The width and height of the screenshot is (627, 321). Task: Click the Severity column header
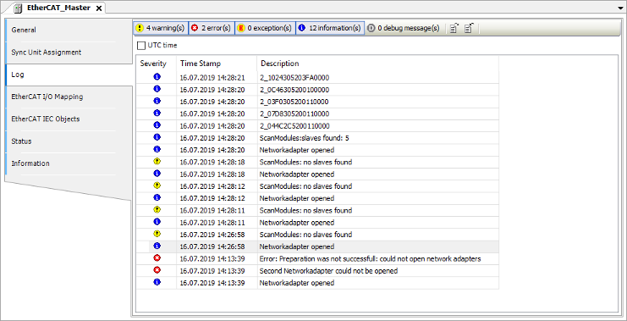(157, 64)
